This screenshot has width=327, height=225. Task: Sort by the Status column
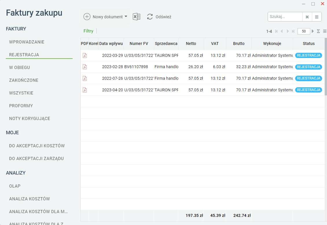click(x=309, y=44)
